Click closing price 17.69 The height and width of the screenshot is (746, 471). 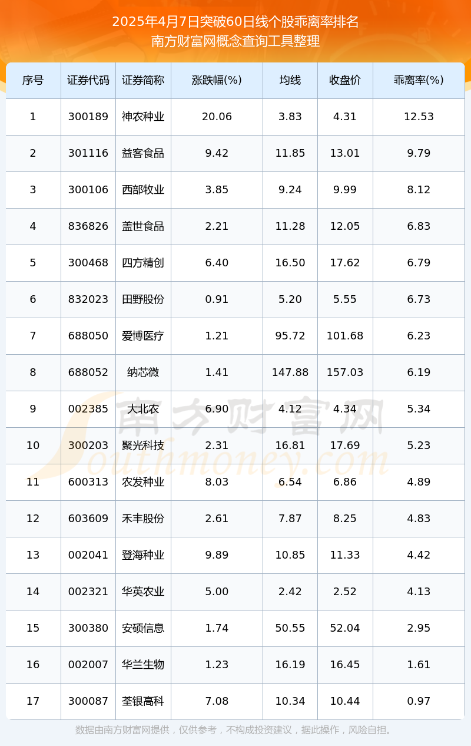tap(345, 445)
